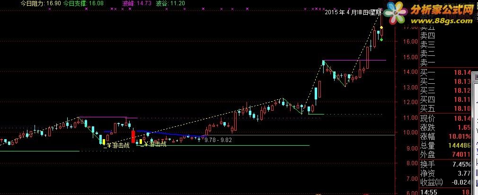Click the 涨跌 value 1.65
478x195 pixels.
click(x=465, y=127)
